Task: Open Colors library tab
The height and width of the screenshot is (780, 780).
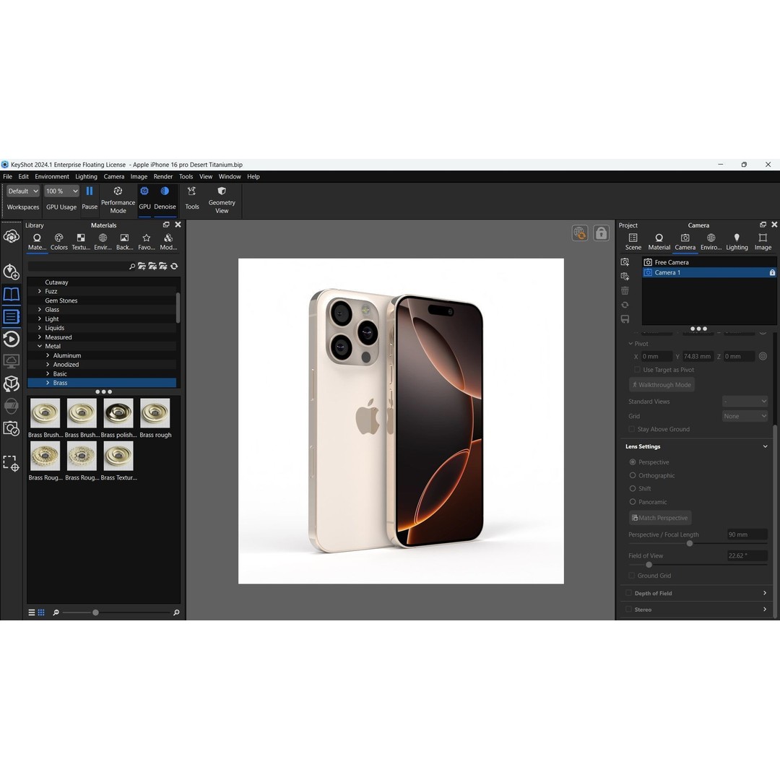Action: (x=58, y=242)
